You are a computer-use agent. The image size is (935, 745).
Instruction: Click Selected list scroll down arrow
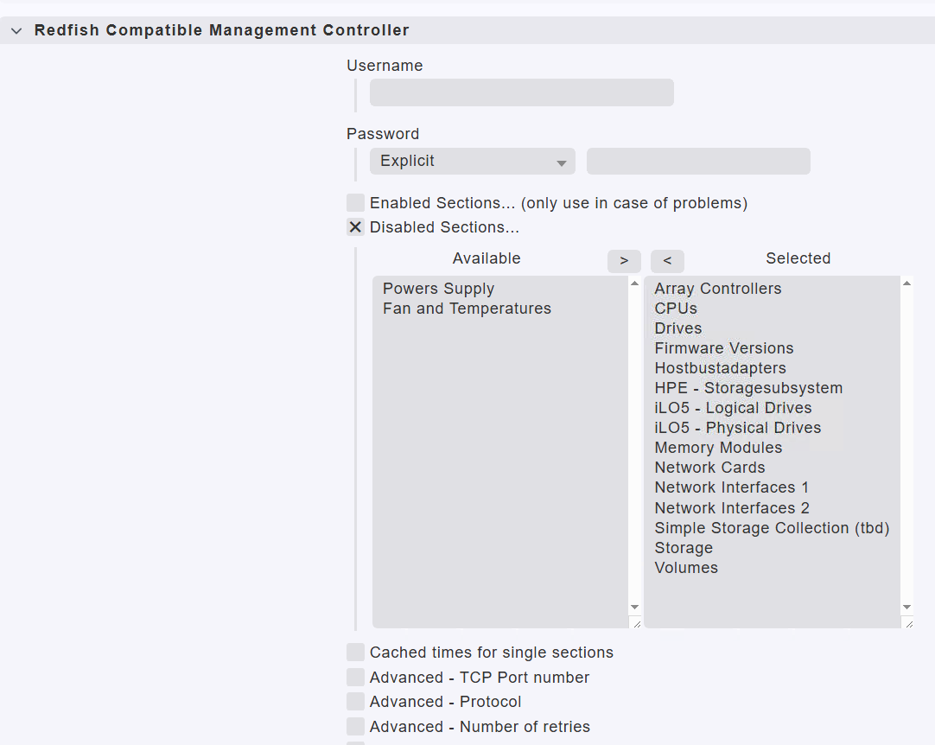pos(906,608)
